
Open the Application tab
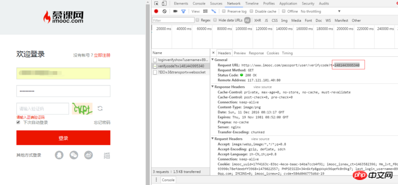(288, 3)
